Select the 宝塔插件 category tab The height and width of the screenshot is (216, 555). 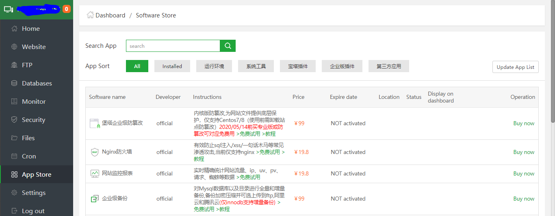pos(298,66)
